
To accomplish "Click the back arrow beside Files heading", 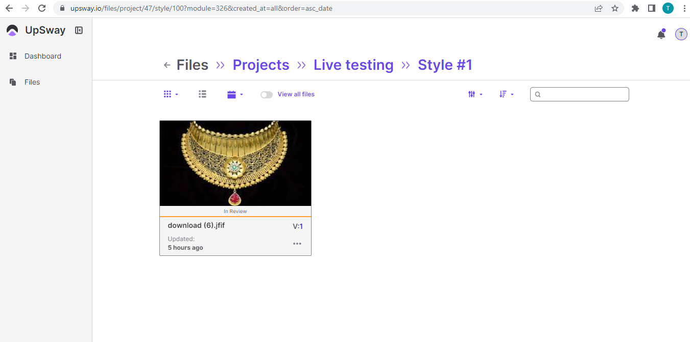I will (x=167, y=65).
